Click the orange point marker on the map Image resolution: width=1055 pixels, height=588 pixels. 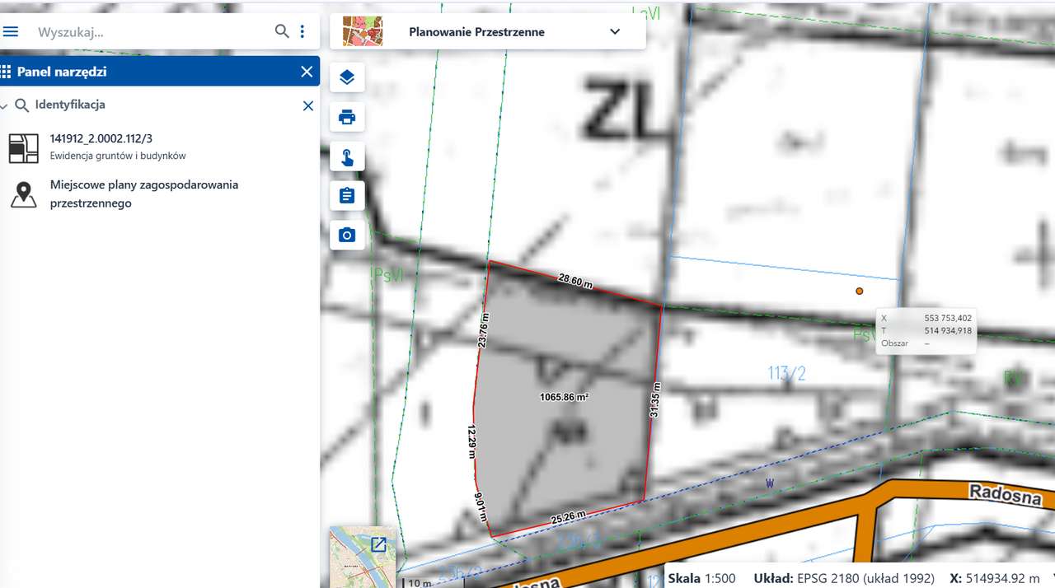tap(860, 291)
